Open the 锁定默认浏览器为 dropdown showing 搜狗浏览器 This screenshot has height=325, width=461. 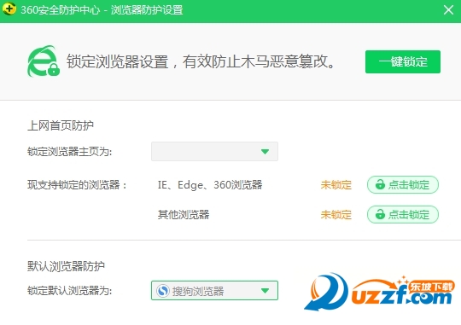click(x=214, y=291)
